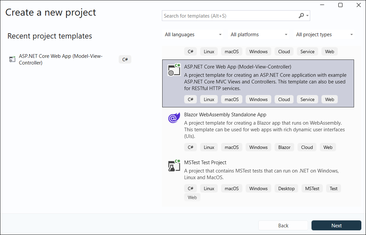Click the recent ASP.NET template icon in sidebar
366x235 pixels.
pyautogui.click(x=12, y=59)
